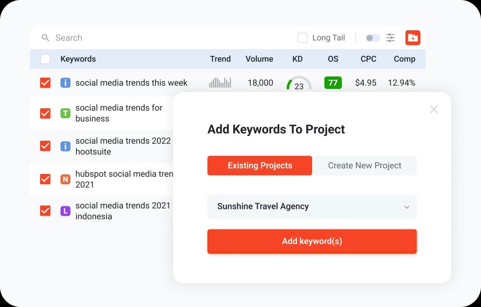The height and width of the screenshot is (307, 481).
Task: Select the Existing Projects tab
Action: (x=260, y=166)
